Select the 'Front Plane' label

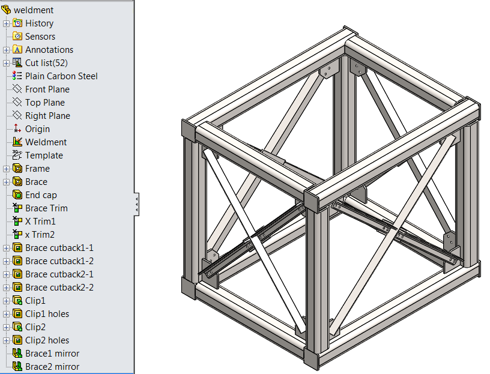(x=47, y=89)
